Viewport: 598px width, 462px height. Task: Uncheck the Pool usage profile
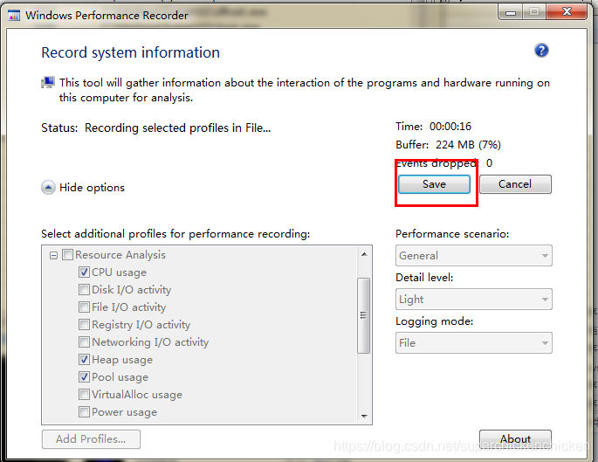click(x=84, y=377)
